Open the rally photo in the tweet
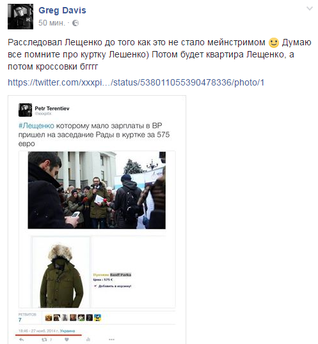 point(97,190)
